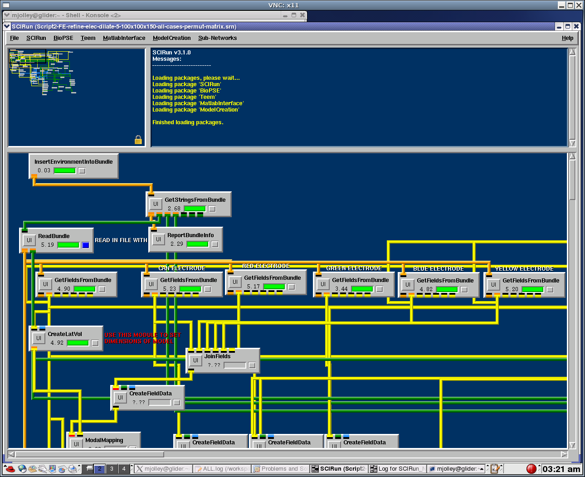Open the UI of the ReadBundle module
The width and height of the screenshot is (585, 477).
tap(29, 240)
